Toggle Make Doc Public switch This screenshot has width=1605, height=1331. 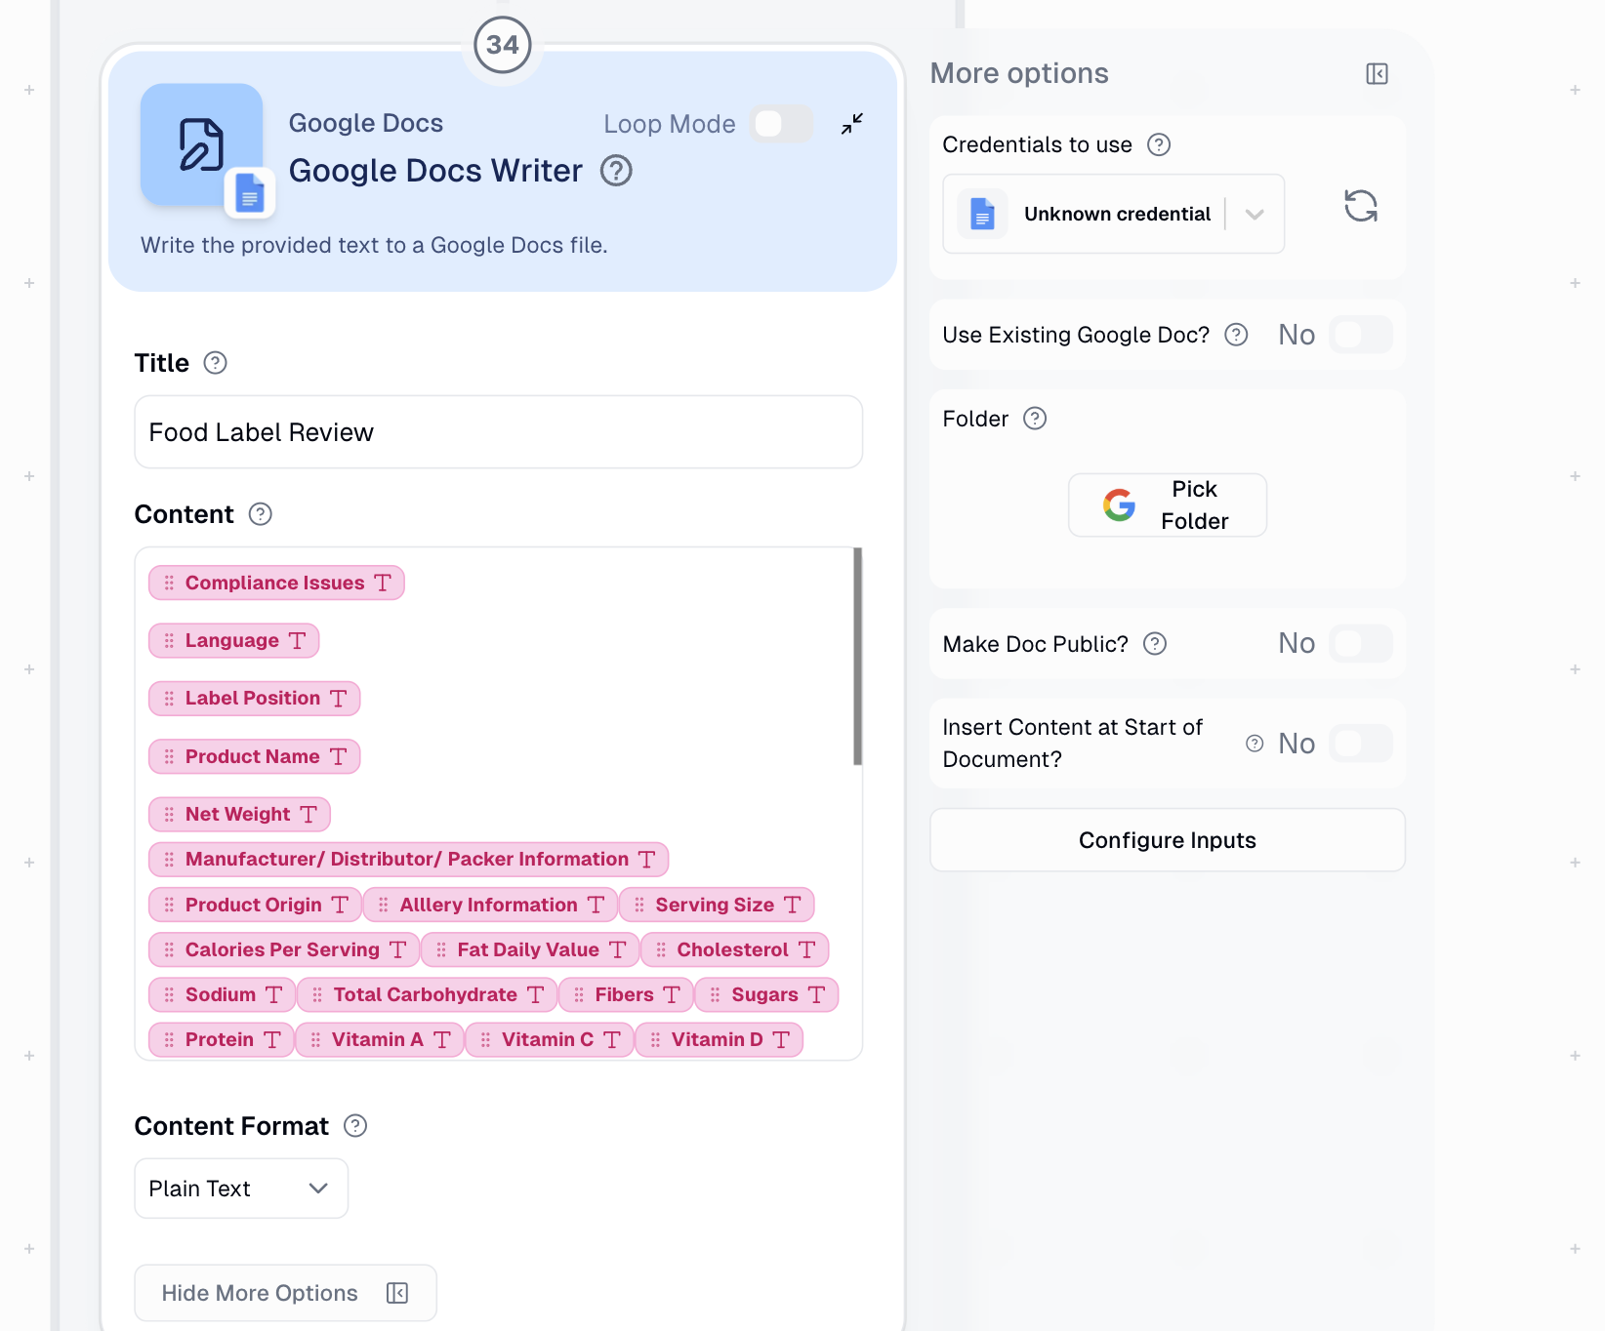point(1361,644)
